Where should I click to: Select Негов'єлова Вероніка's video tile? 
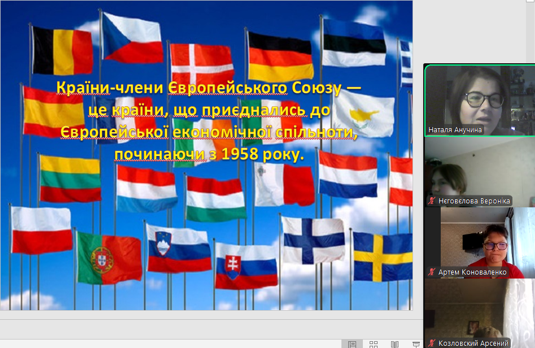point(479,168)
